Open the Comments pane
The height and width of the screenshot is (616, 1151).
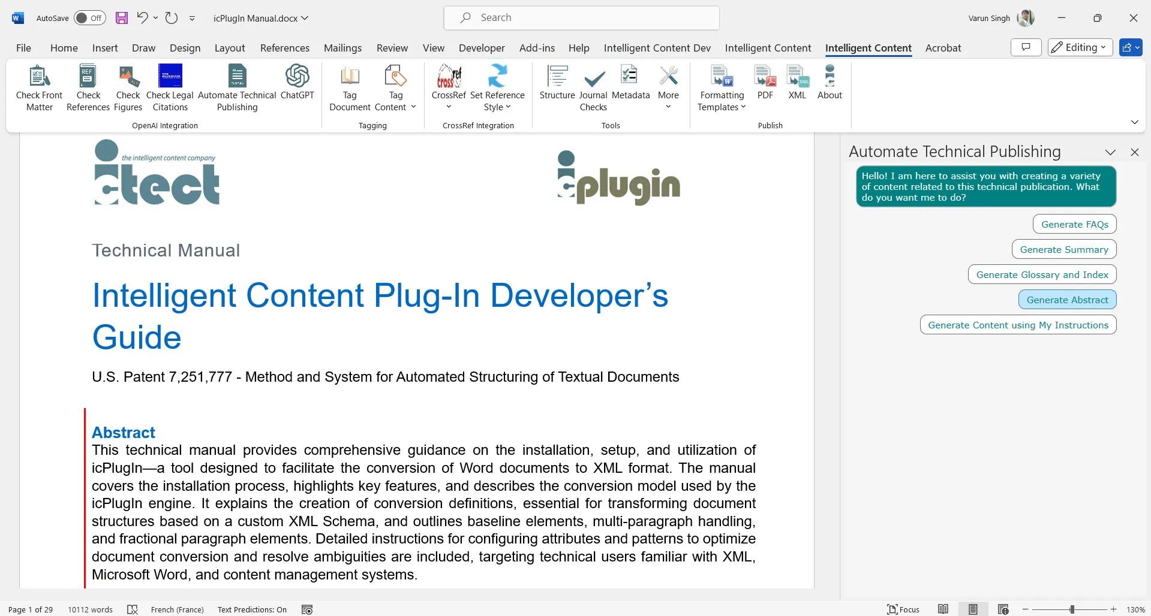1026,47
